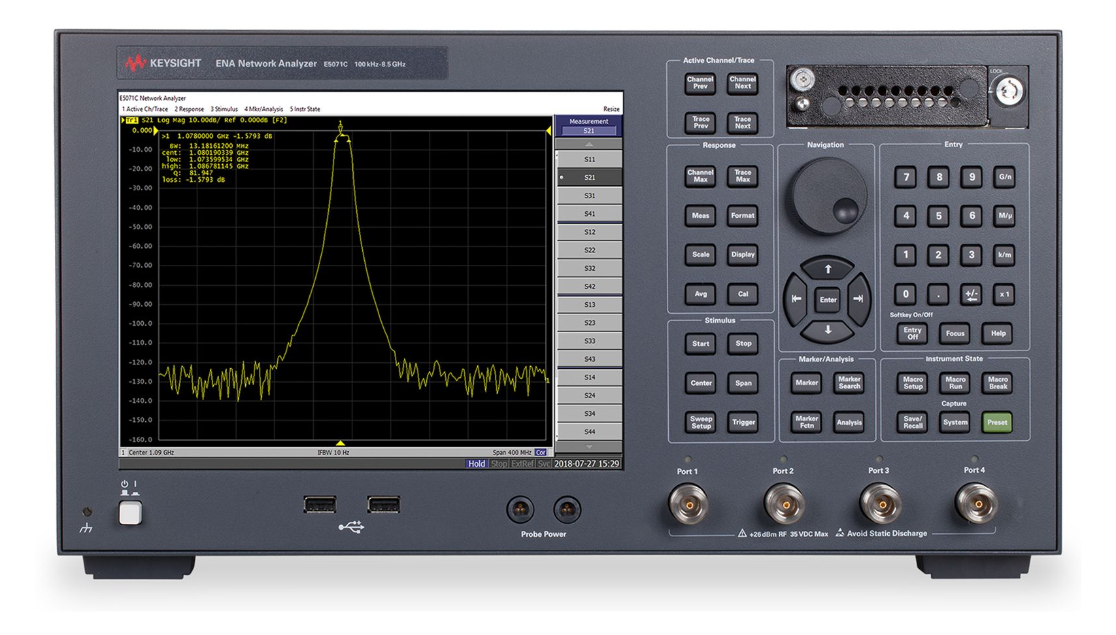The image size is (1116, 635).
Task: Open Macro Setup key
Action: point(913,383)
